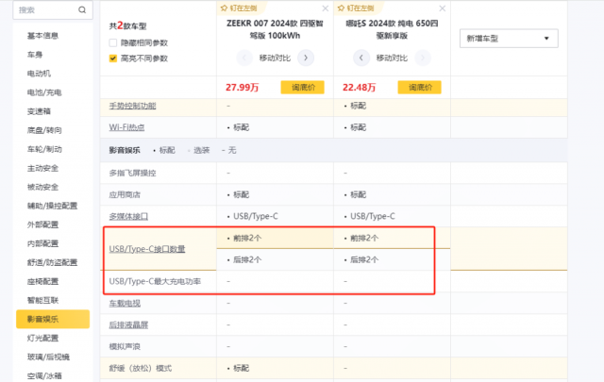Pin 哪吒S to left with star icon
Image resolution: width=604 pixels, height=382 pixels.
click(341, 8)
